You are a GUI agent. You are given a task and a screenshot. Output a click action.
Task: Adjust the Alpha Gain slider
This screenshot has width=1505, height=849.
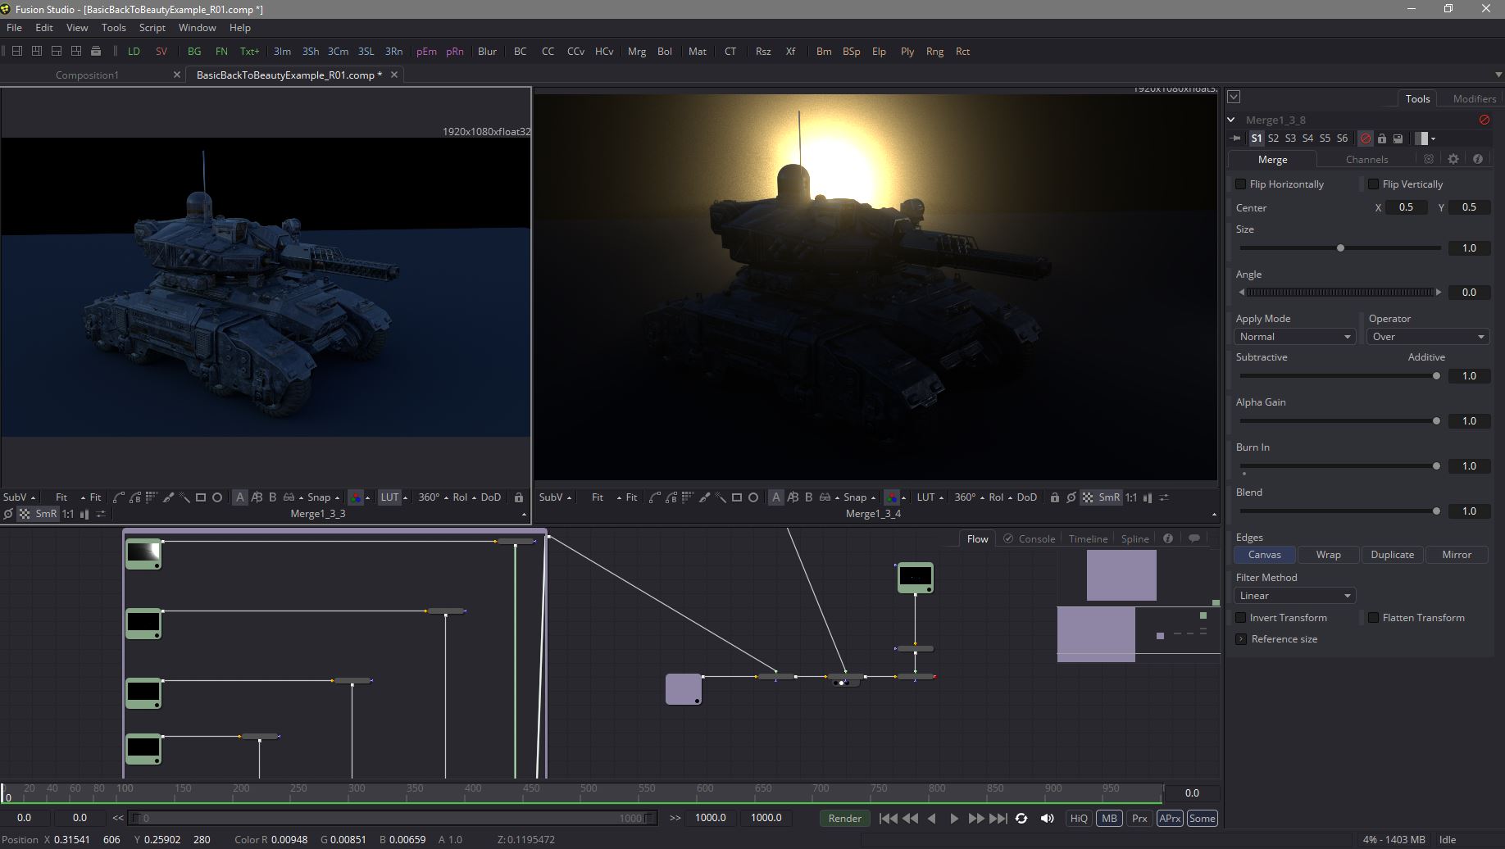pos(1436,421)
